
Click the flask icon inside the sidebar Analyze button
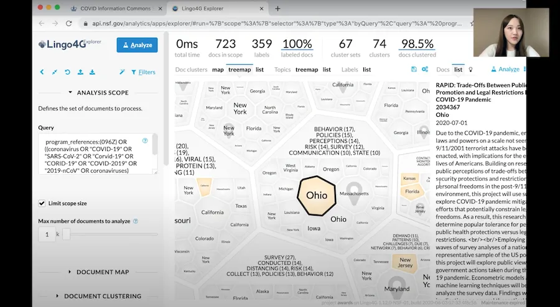[125, 45]
